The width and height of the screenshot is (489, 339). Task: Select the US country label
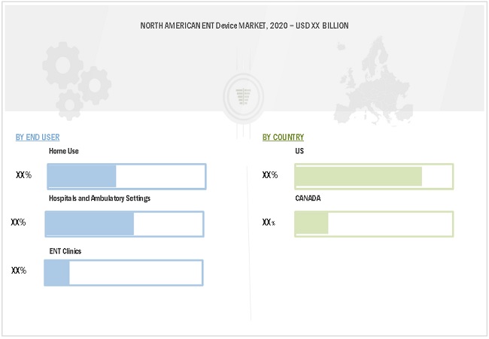(x=300, y=151)
